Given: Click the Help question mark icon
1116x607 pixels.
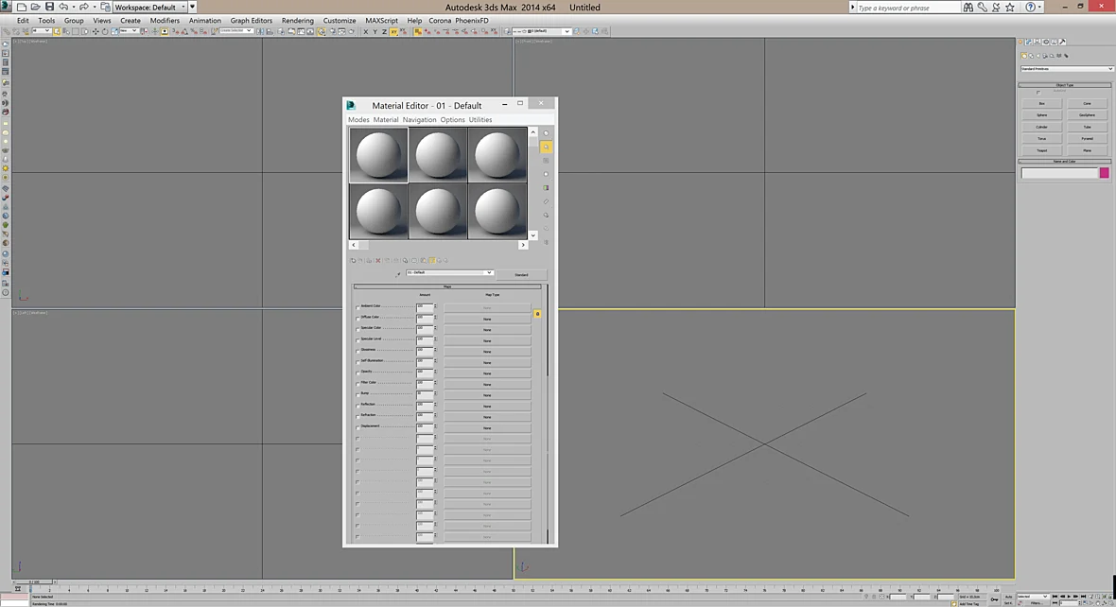Looking at the screenshot, I should 1030,8.
